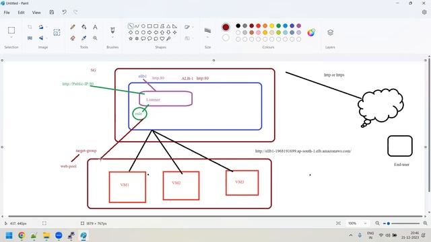Select the Rounded rectangle shape
The image size is (431, 242).
(x=156, y=26)
